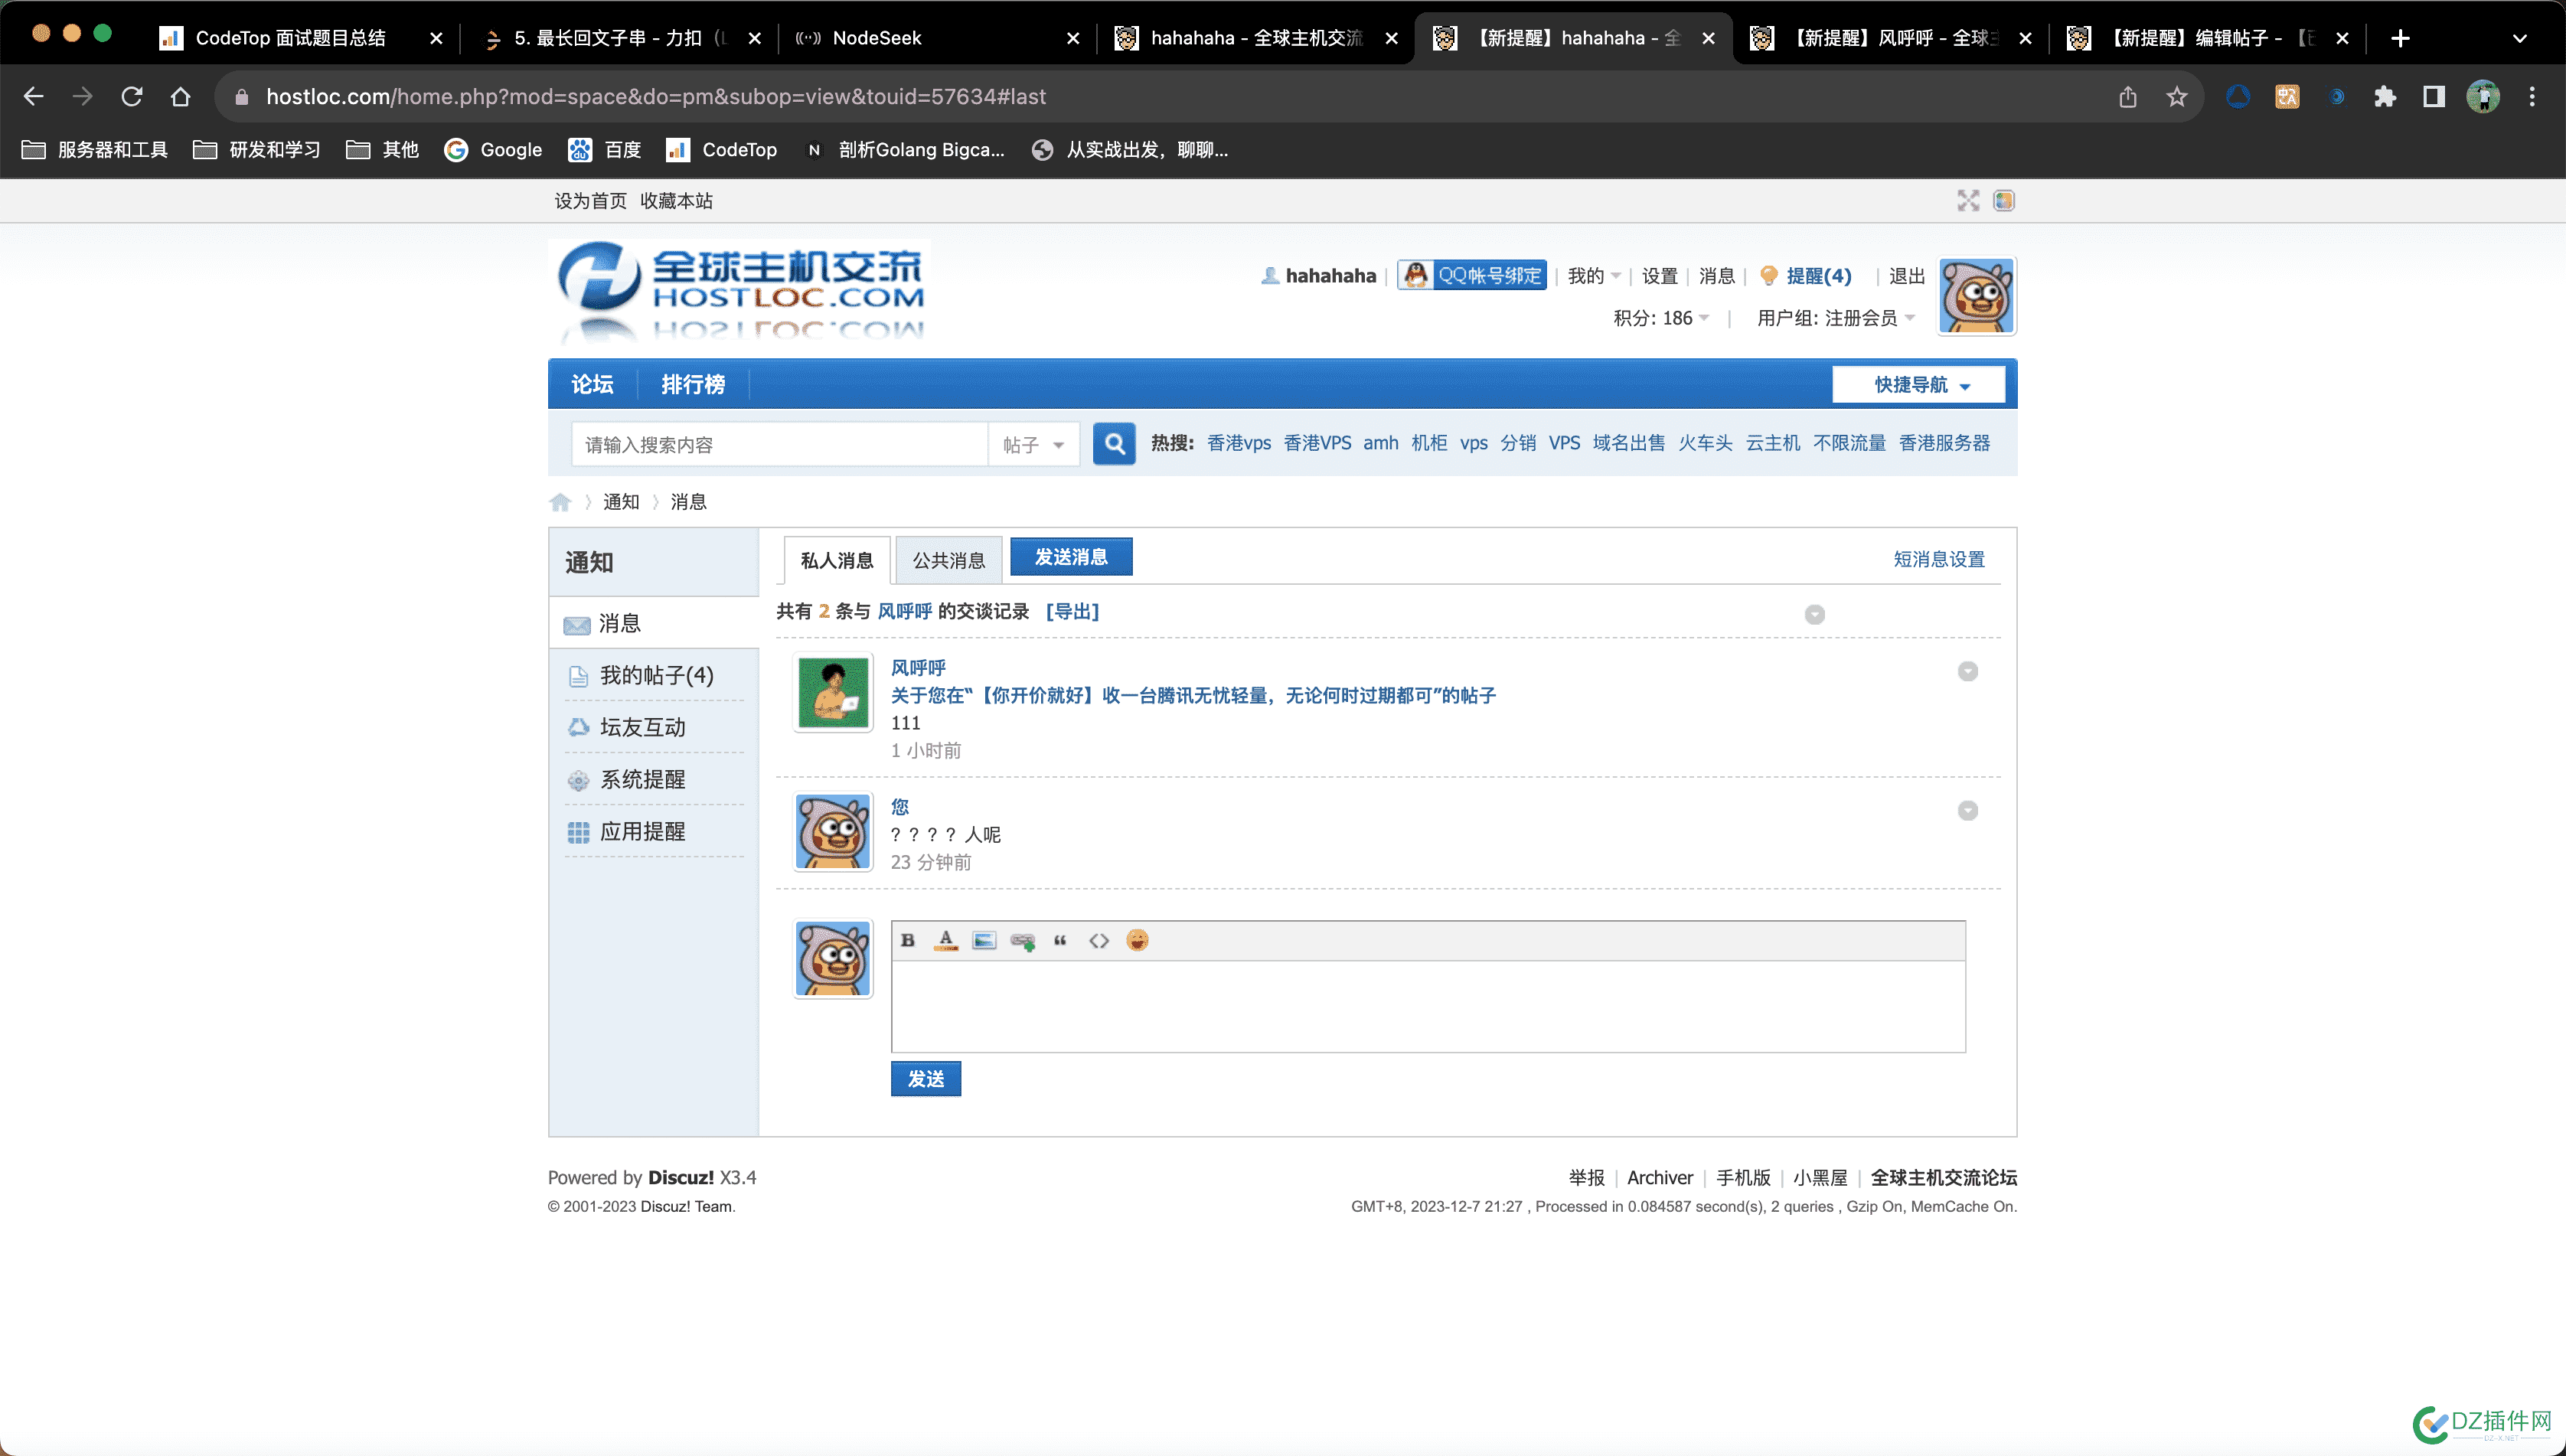Click in the search input field
This screenshot has width=2566, height=1456.
(779, 444)
